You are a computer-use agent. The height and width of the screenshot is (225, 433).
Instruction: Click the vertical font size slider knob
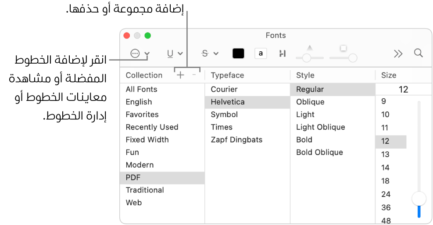[419, 199]
